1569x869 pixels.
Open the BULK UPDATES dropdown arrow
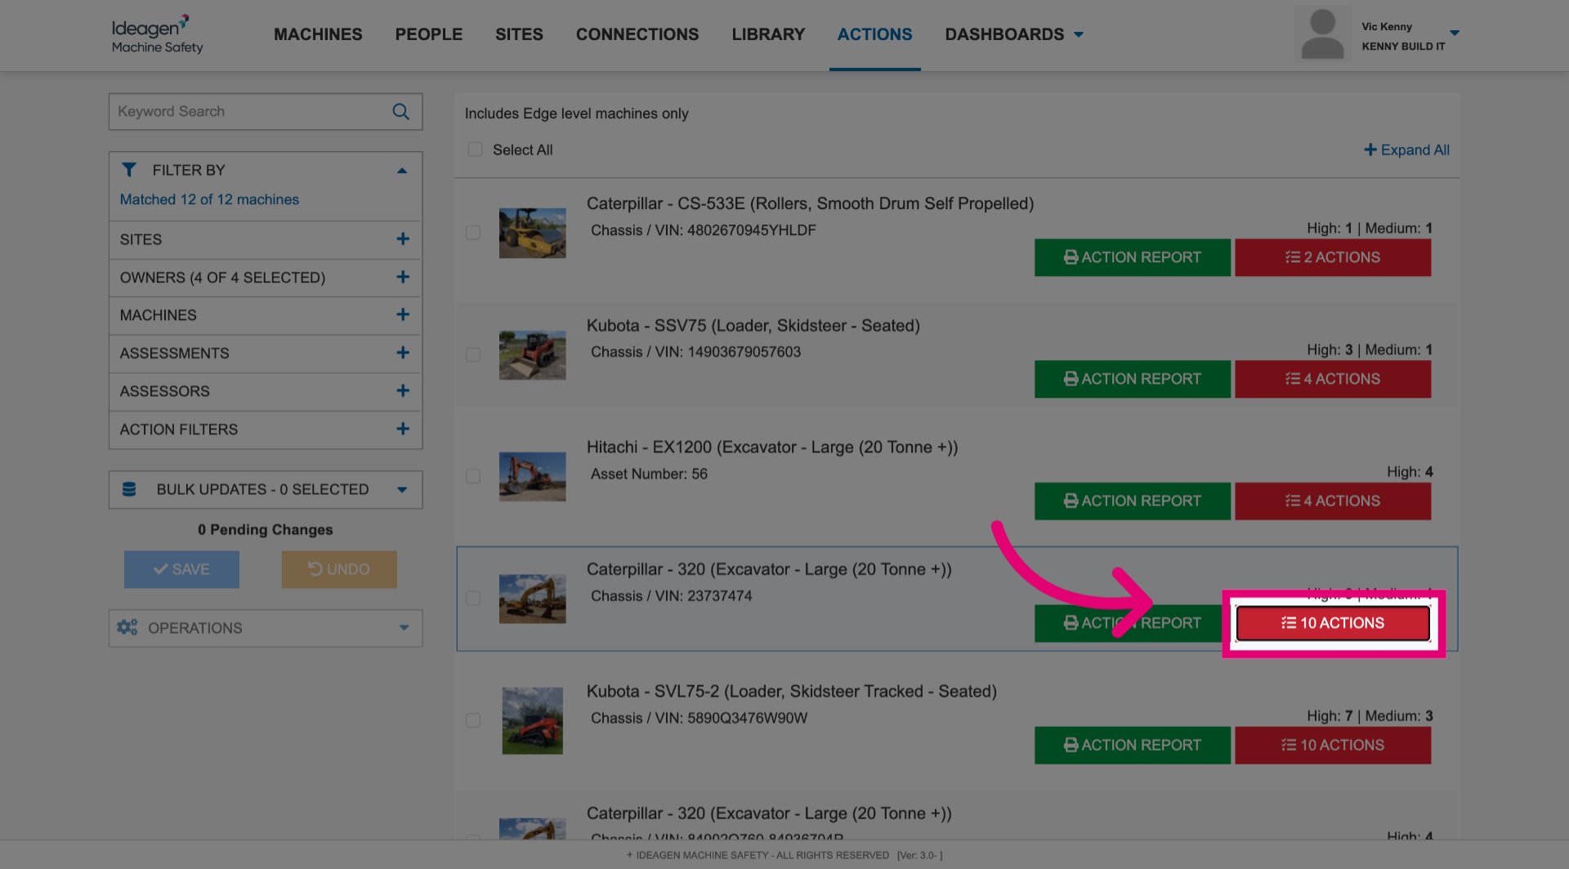click(402, 490)
